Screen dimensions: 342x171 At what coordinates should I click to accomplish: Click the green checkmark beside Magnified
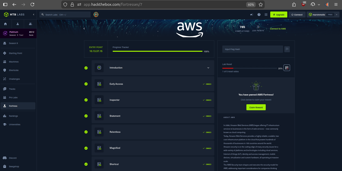[x=86, y=148]
